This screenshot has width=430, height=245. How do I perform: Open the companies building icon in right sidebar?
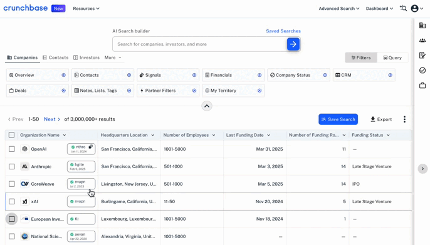[422, 26]
